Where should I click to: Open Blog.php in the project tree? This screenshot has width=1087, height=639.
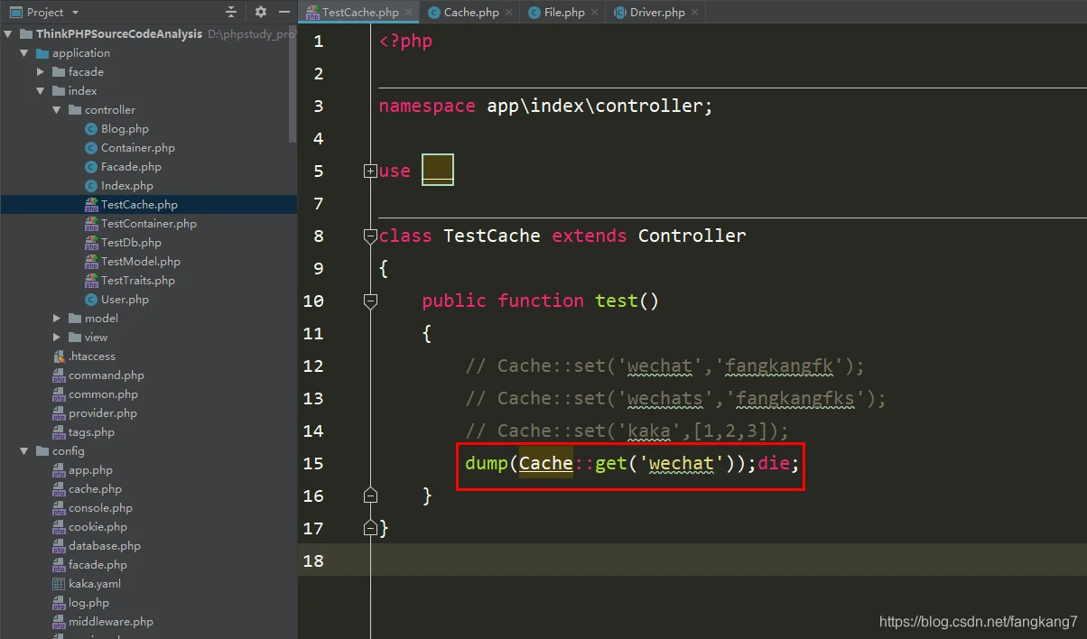tap(125, 129)
